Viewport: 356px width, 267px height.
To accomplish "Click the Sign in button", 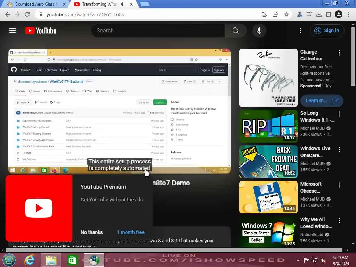I will pyautogui.click(x=327, y=31).
